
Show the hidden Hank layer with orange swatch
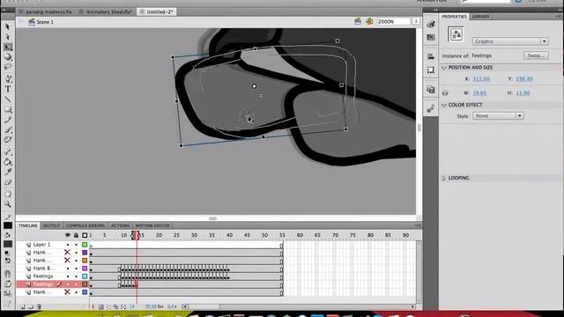[x=67, y=261]
